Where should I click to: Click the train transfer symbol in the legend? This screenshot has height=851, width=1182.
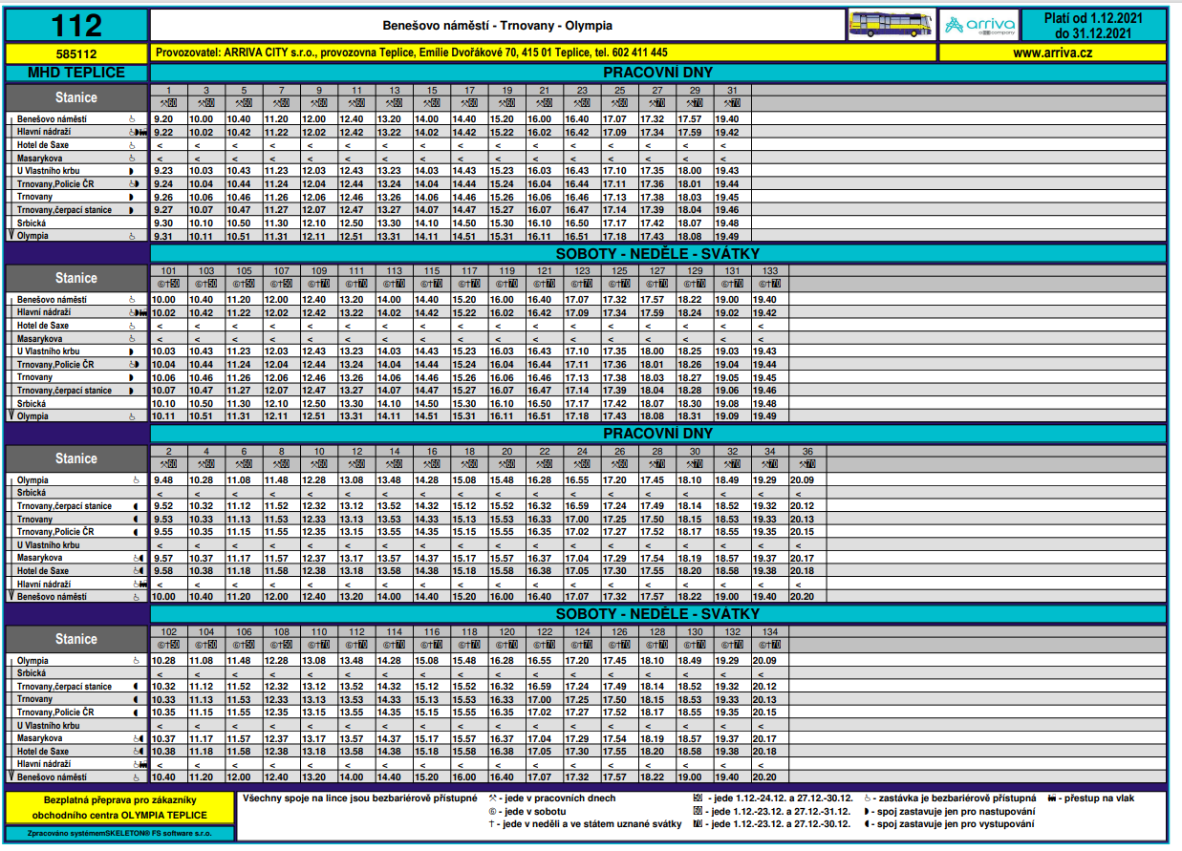click(1054, 798)
